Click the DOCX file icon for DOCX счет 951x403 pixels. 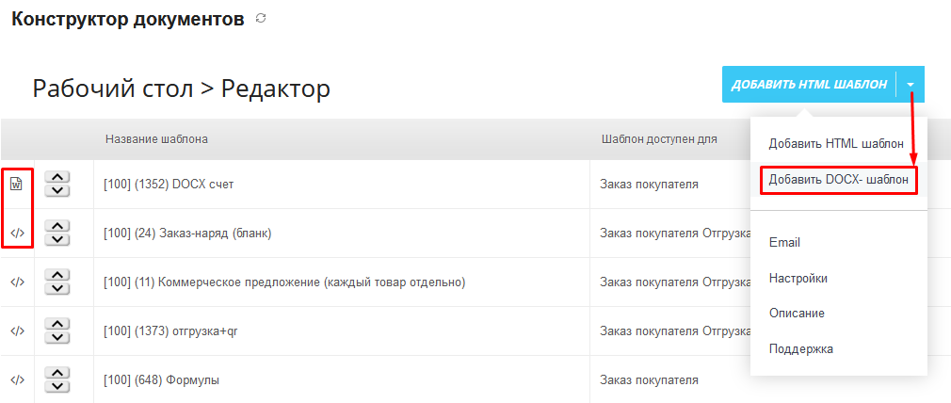point(16,184)
